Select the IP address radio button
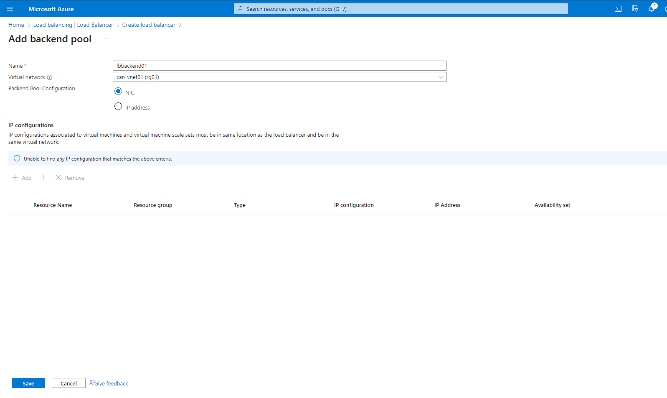 click(118, 107)
